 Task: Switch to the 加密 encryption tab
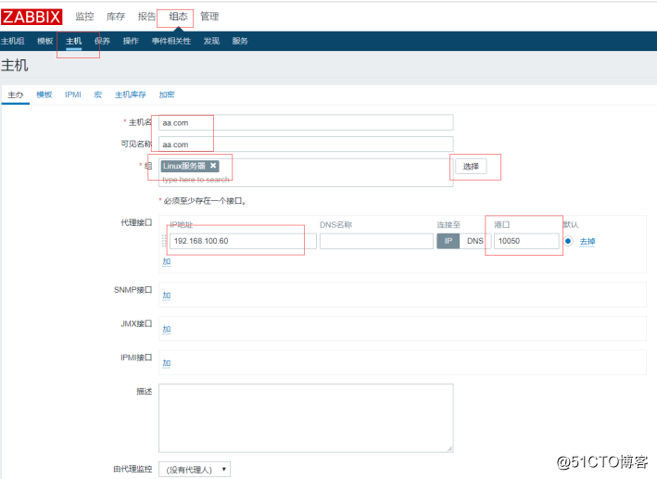(167, 95)
